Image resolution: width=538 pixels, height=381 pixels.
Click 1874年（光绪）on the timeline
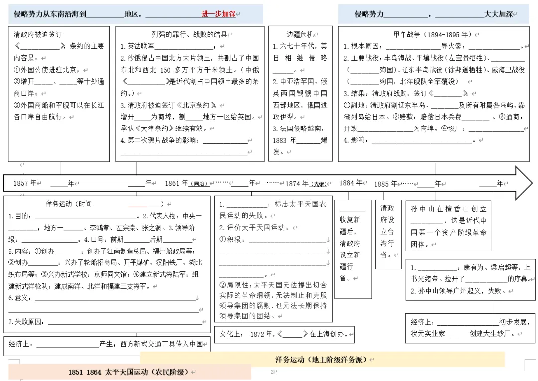click(x=307, y=183)
